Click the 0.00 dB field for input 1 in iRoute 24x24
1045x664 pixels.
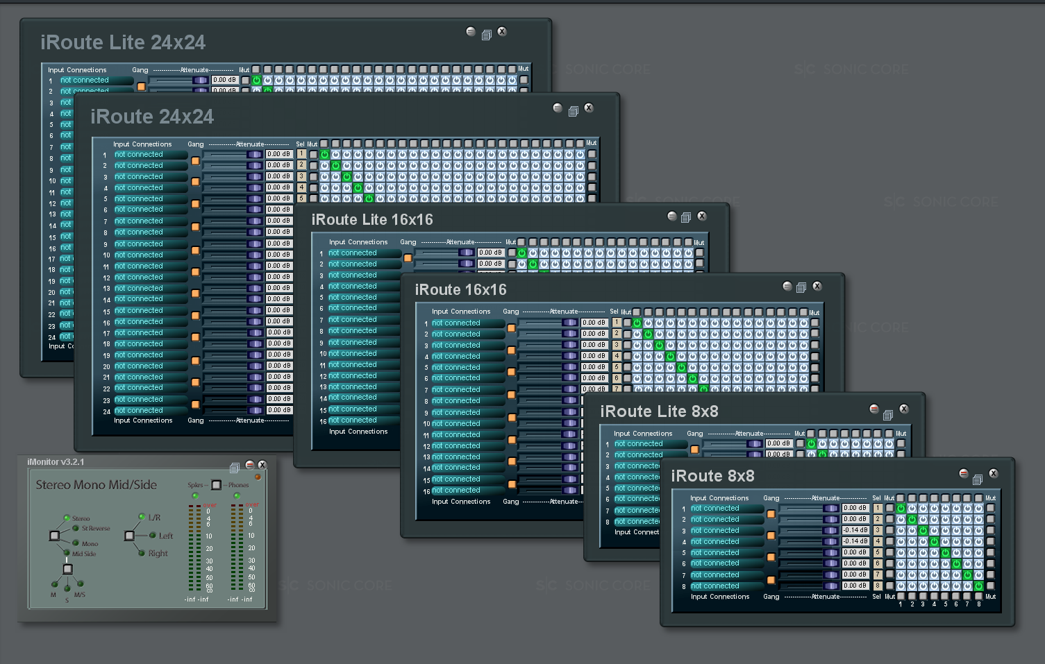coord(278,154)
